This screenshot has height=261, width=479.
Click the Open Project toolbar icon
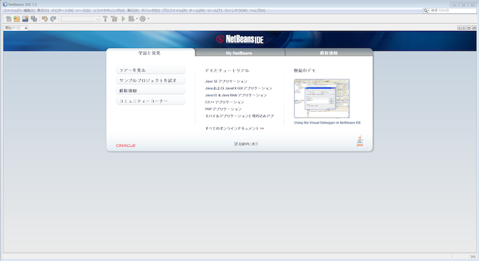(x=25, y=19)
